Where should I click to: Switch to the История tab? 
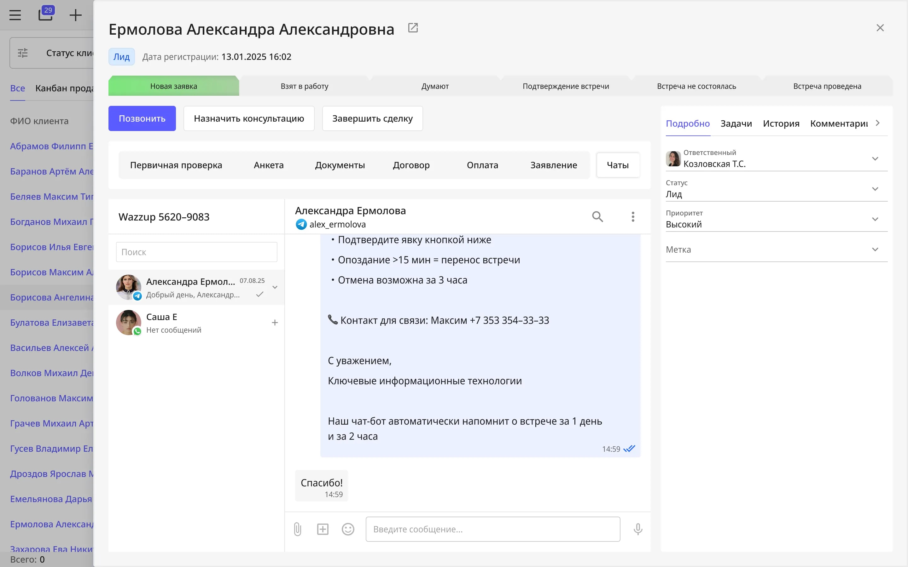[781, 123]
